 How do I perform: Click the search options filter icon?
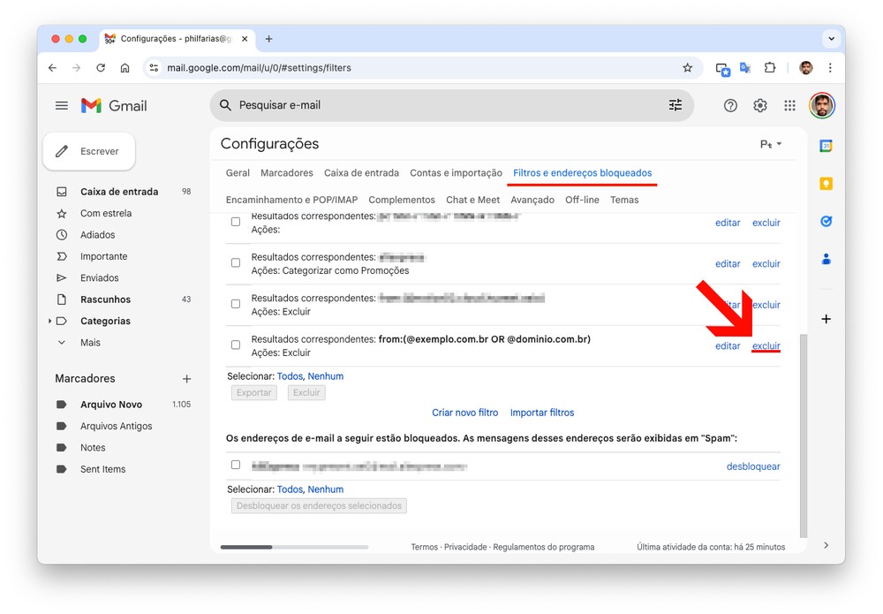click(675, 105)
